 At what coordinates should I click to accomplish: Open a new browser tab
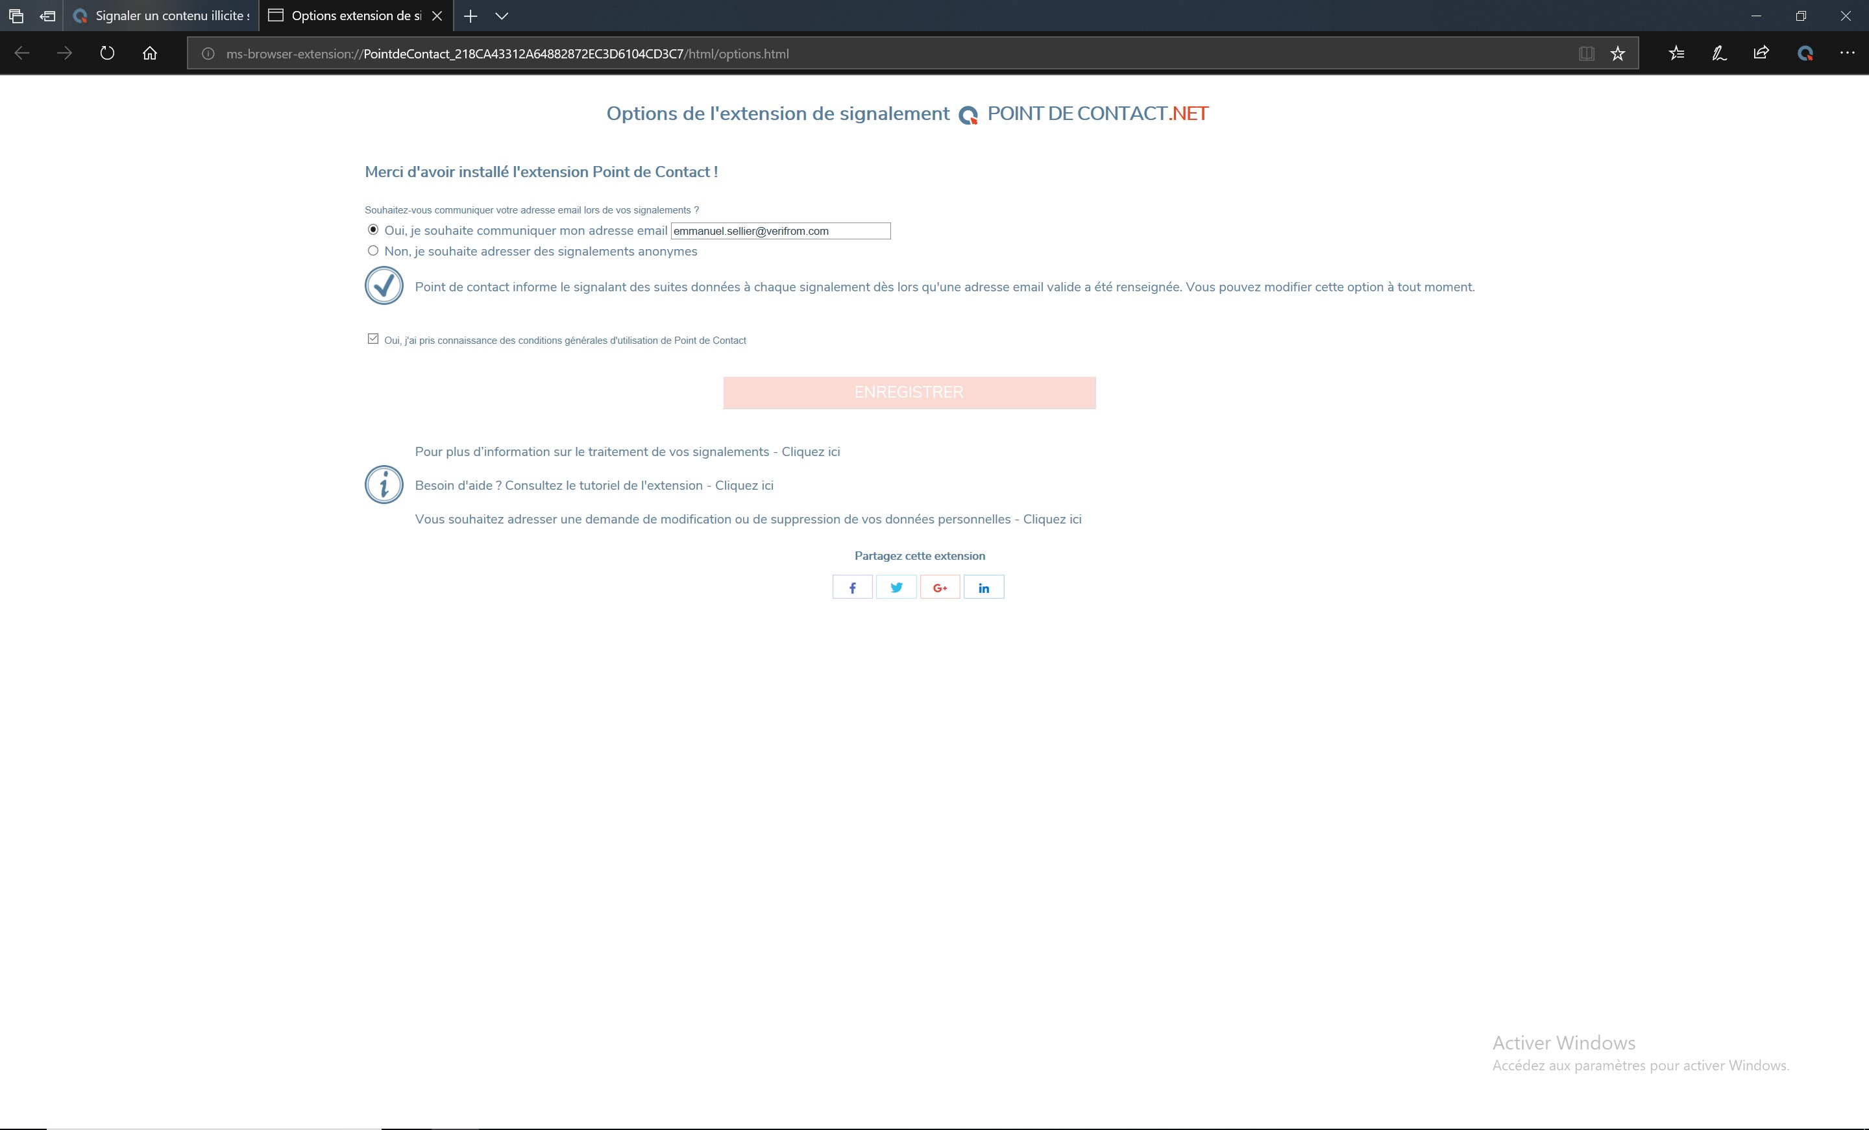pos(470,16)
